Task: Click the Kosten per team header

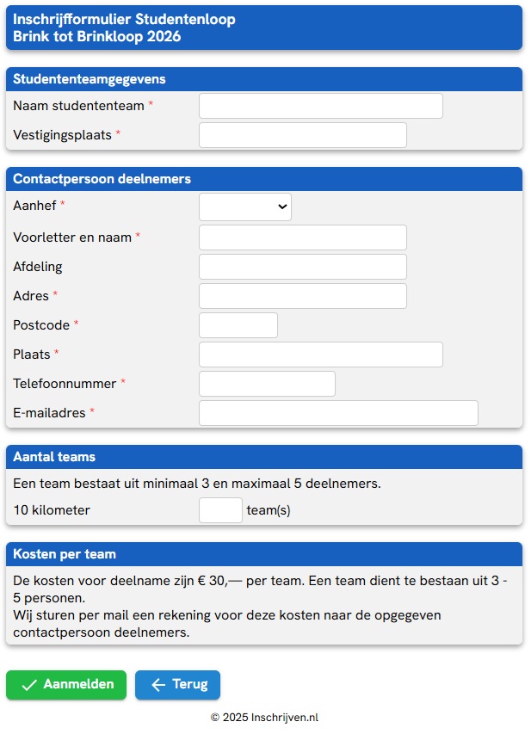Action: coord(65,554)
